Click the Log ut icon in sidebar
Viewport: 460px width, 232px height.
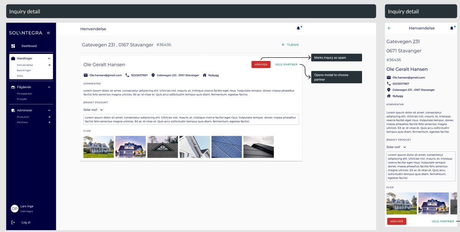13,222
